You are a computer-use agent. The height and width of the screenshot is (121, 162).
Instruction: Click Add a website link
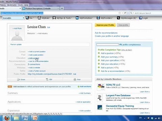pyautogui.click(x=34, y=68)
